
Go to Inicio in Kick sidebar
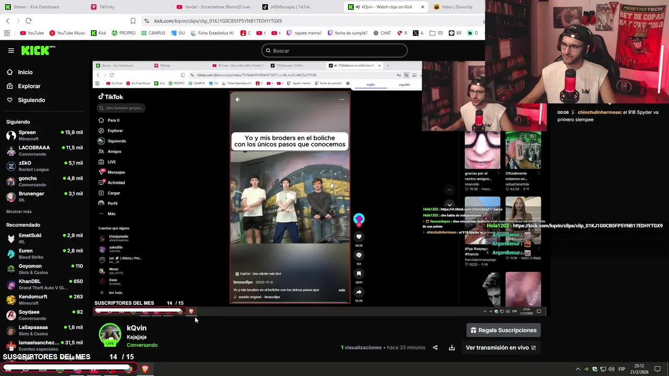tap(25, 72)
